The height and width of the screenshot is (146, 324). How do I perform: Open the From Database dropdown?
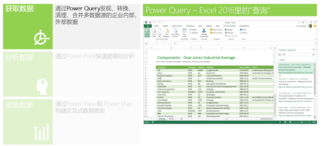[x=167, y=33]
